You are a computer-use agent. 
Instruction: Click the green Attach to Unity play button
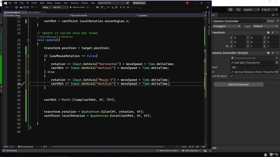71,7
